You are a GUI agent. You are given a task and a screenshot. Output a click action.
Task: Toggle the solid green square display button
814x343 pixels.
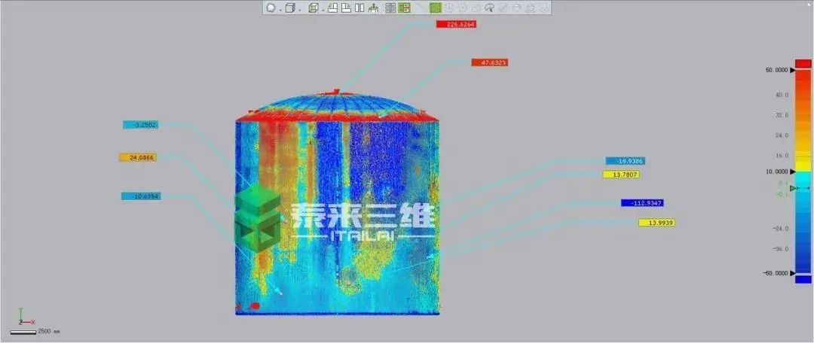coord(435,8)
